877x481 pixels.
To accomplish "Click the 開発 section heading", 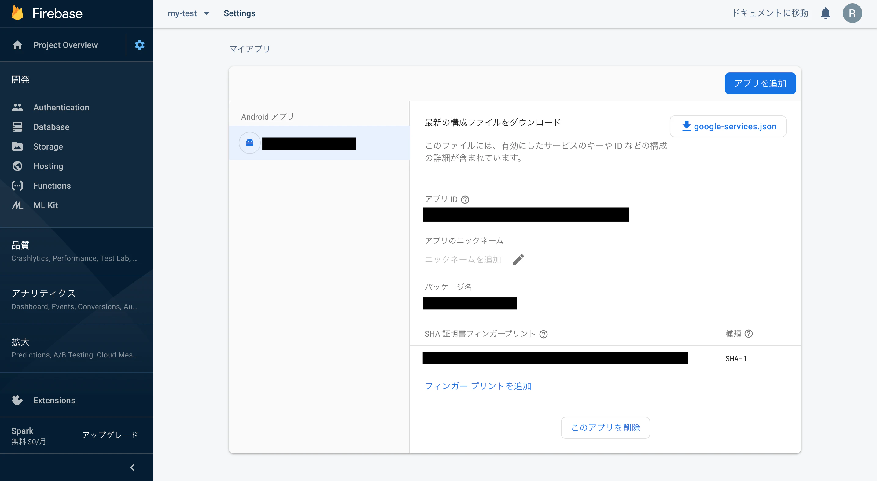I will (x=20, y=80).
